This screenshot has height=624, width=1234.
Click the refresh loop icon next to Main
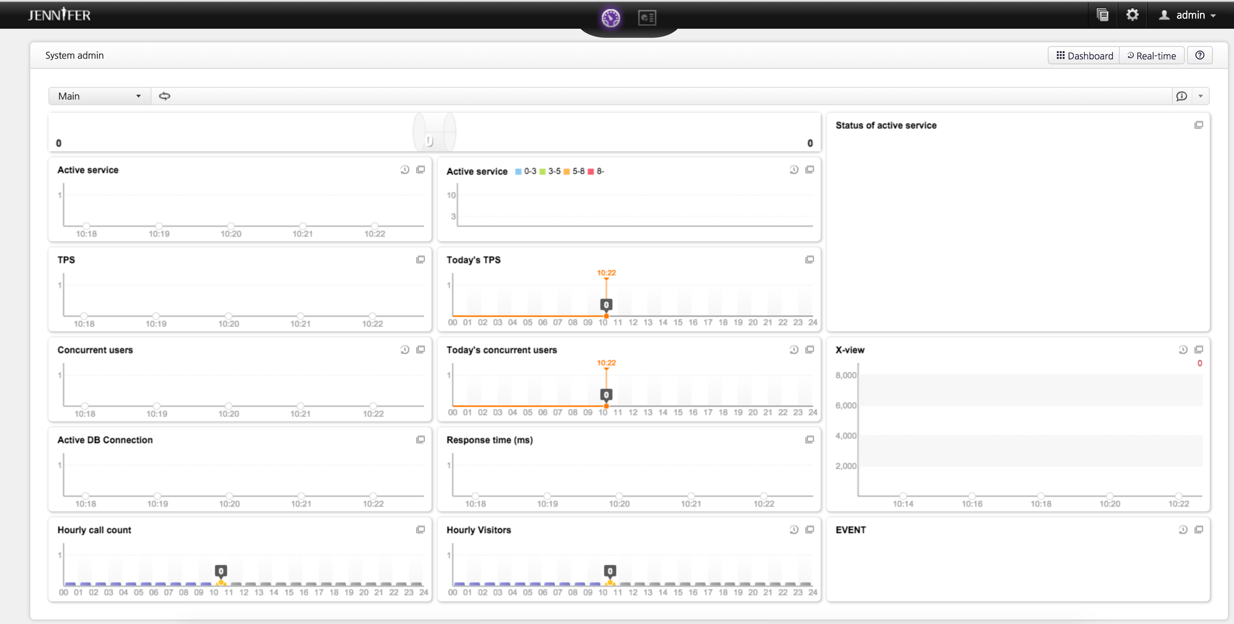click(164, 96)
